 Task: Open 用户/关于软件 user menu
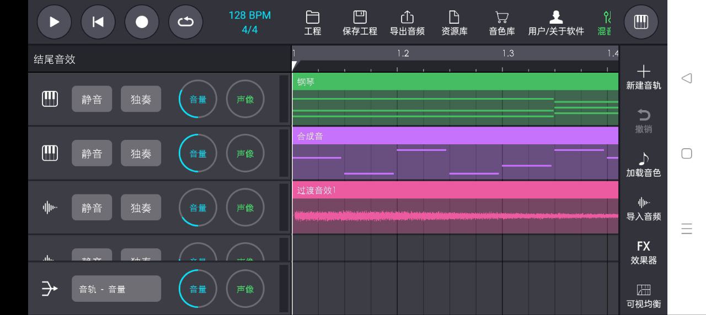(x=555, y=23)
